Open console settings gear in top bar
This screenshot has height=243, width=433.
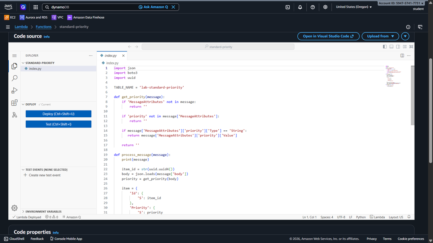click(x=325, y=7)
